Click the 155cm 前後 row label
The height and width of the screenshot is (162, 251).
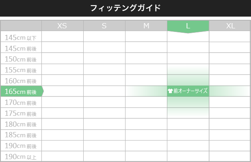pyautogui.click(x=21, y=69)
